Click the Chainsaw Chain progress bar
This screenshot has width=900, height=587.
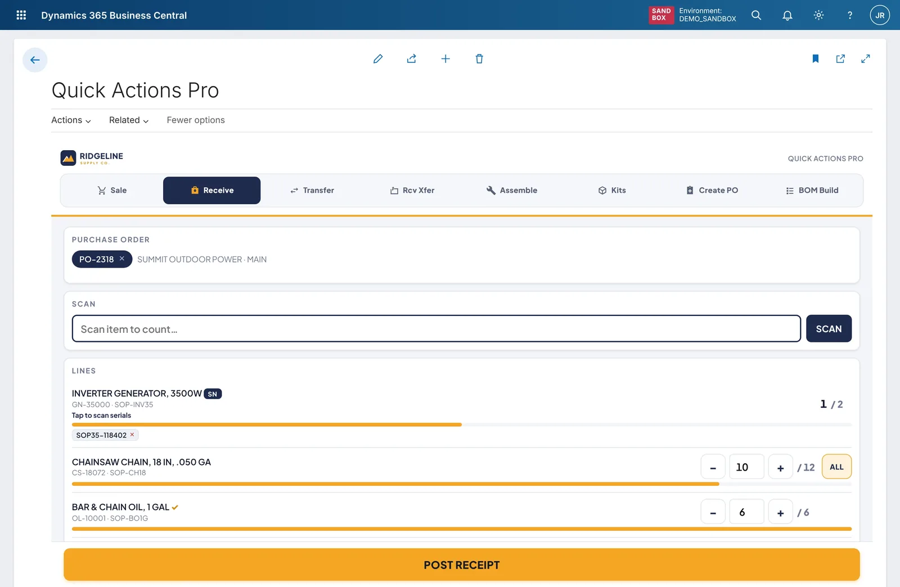(462, 484)
